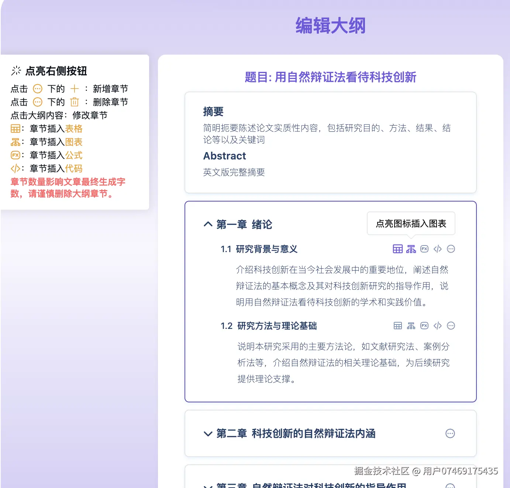This screenshot has width=510, height=488.
Task: Insert code into section 1.1
Action: tap(438, 249)
